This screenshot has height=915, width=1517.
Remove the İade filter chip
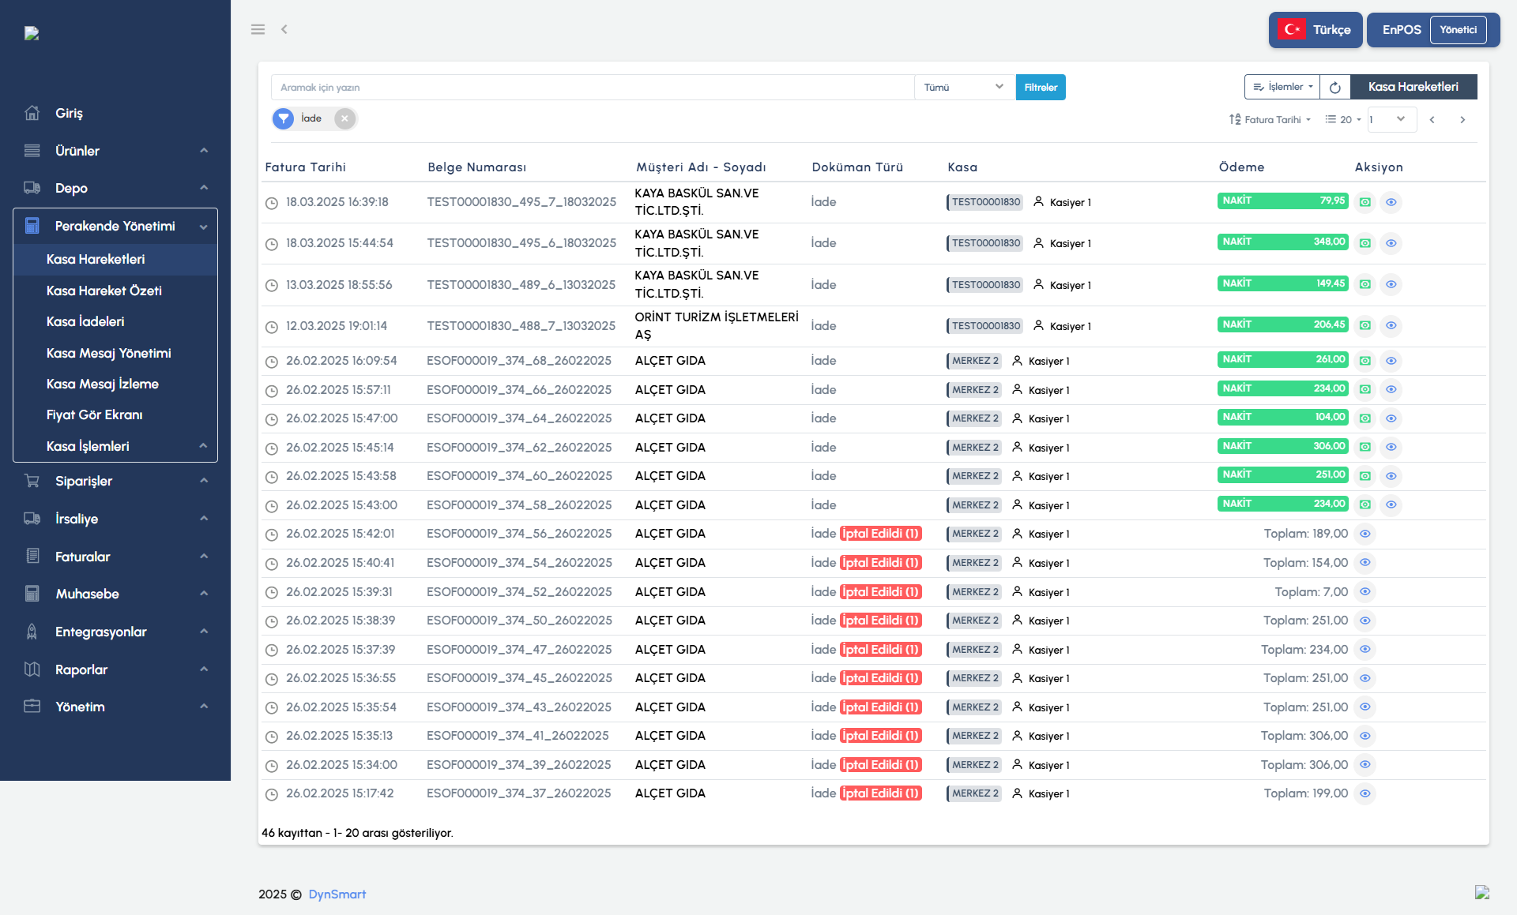point(344,118)
